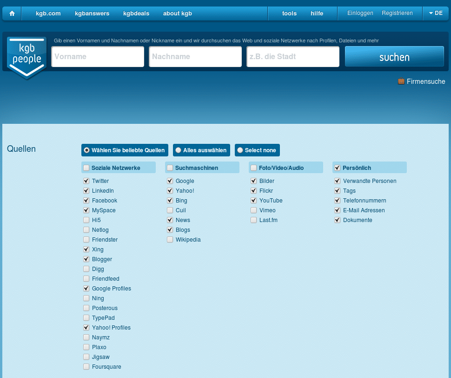Uncheck the Bing checkbox
Image resolution: width=451 pixels, height=378 pixels.
tap(170, 200)
